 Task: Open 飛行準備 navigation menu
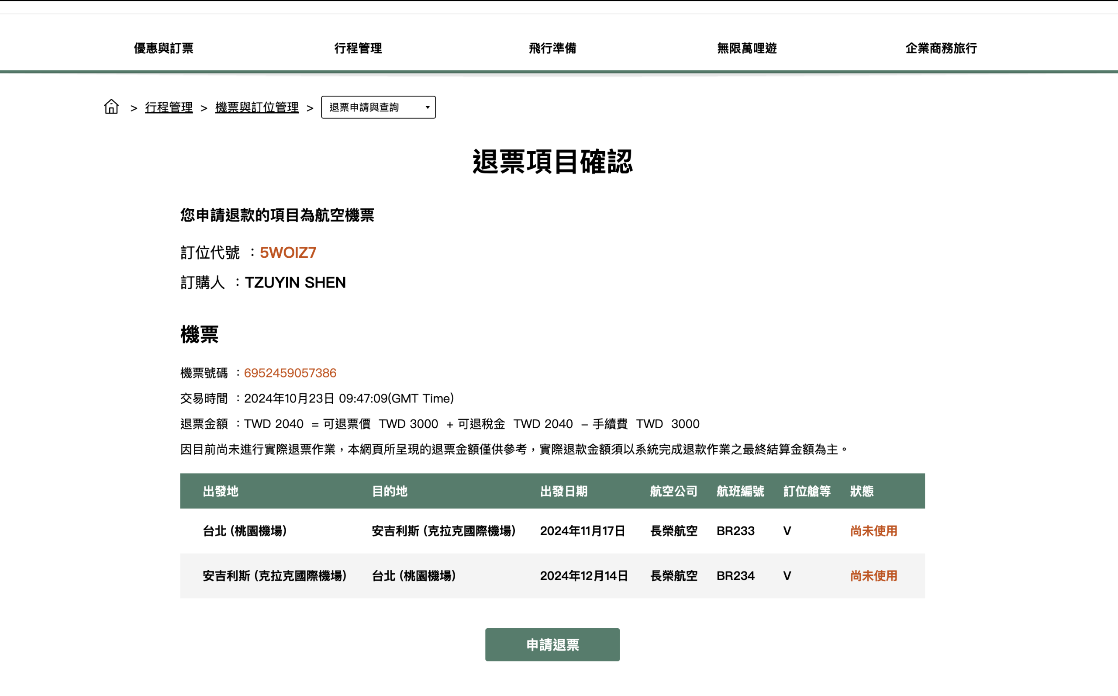point(552,48)
